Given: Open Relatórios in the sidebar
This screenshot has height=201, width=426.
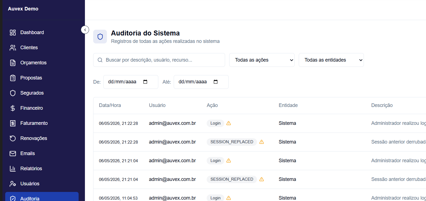Looking at the screenshot, I should [x=42, y=169].
